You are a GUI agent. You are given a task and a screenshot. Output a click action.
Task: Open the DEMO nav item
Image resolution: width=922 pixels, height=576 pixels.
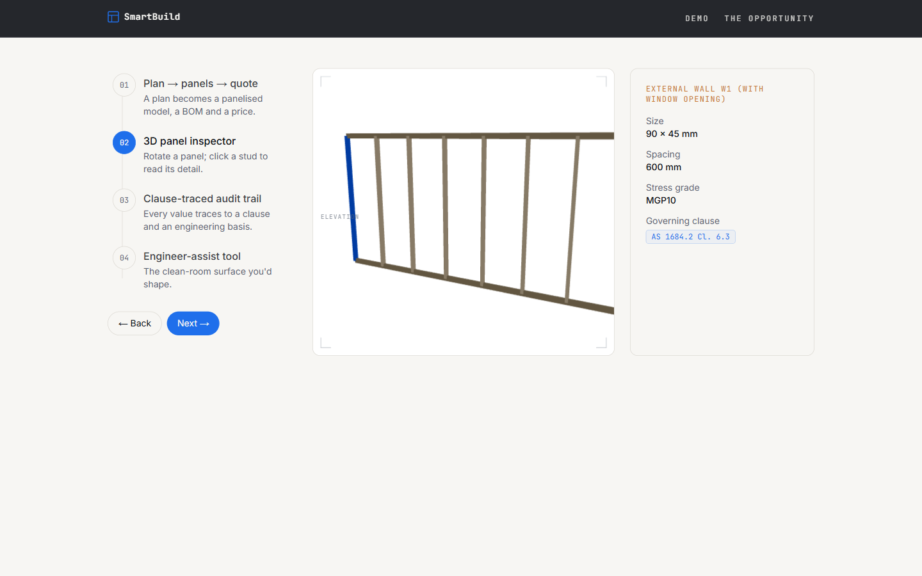click(x=697, y=19)
